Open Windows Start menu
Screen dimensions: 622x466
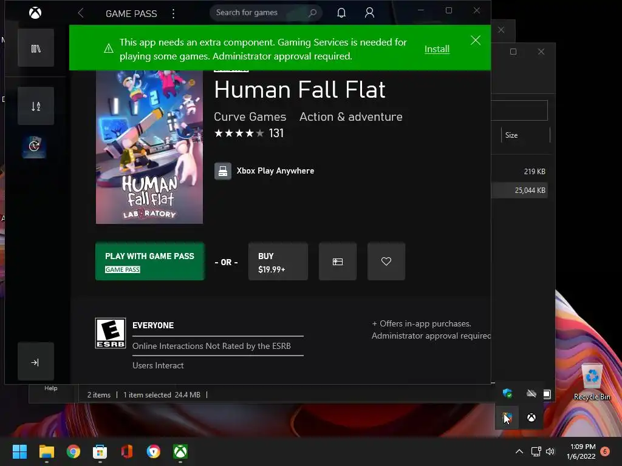[19, 451]
